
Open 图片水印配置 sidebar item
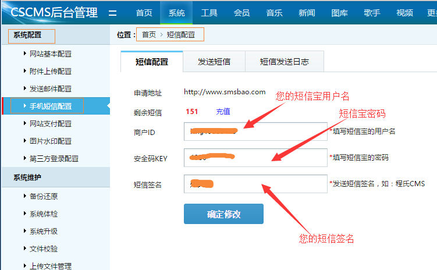pyautogui.click(x=50, y=141)
